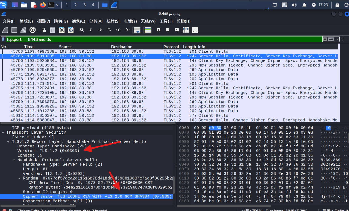Reload this capture file
The height and width of the screenshot is (211, 349).
click(71, 30)
